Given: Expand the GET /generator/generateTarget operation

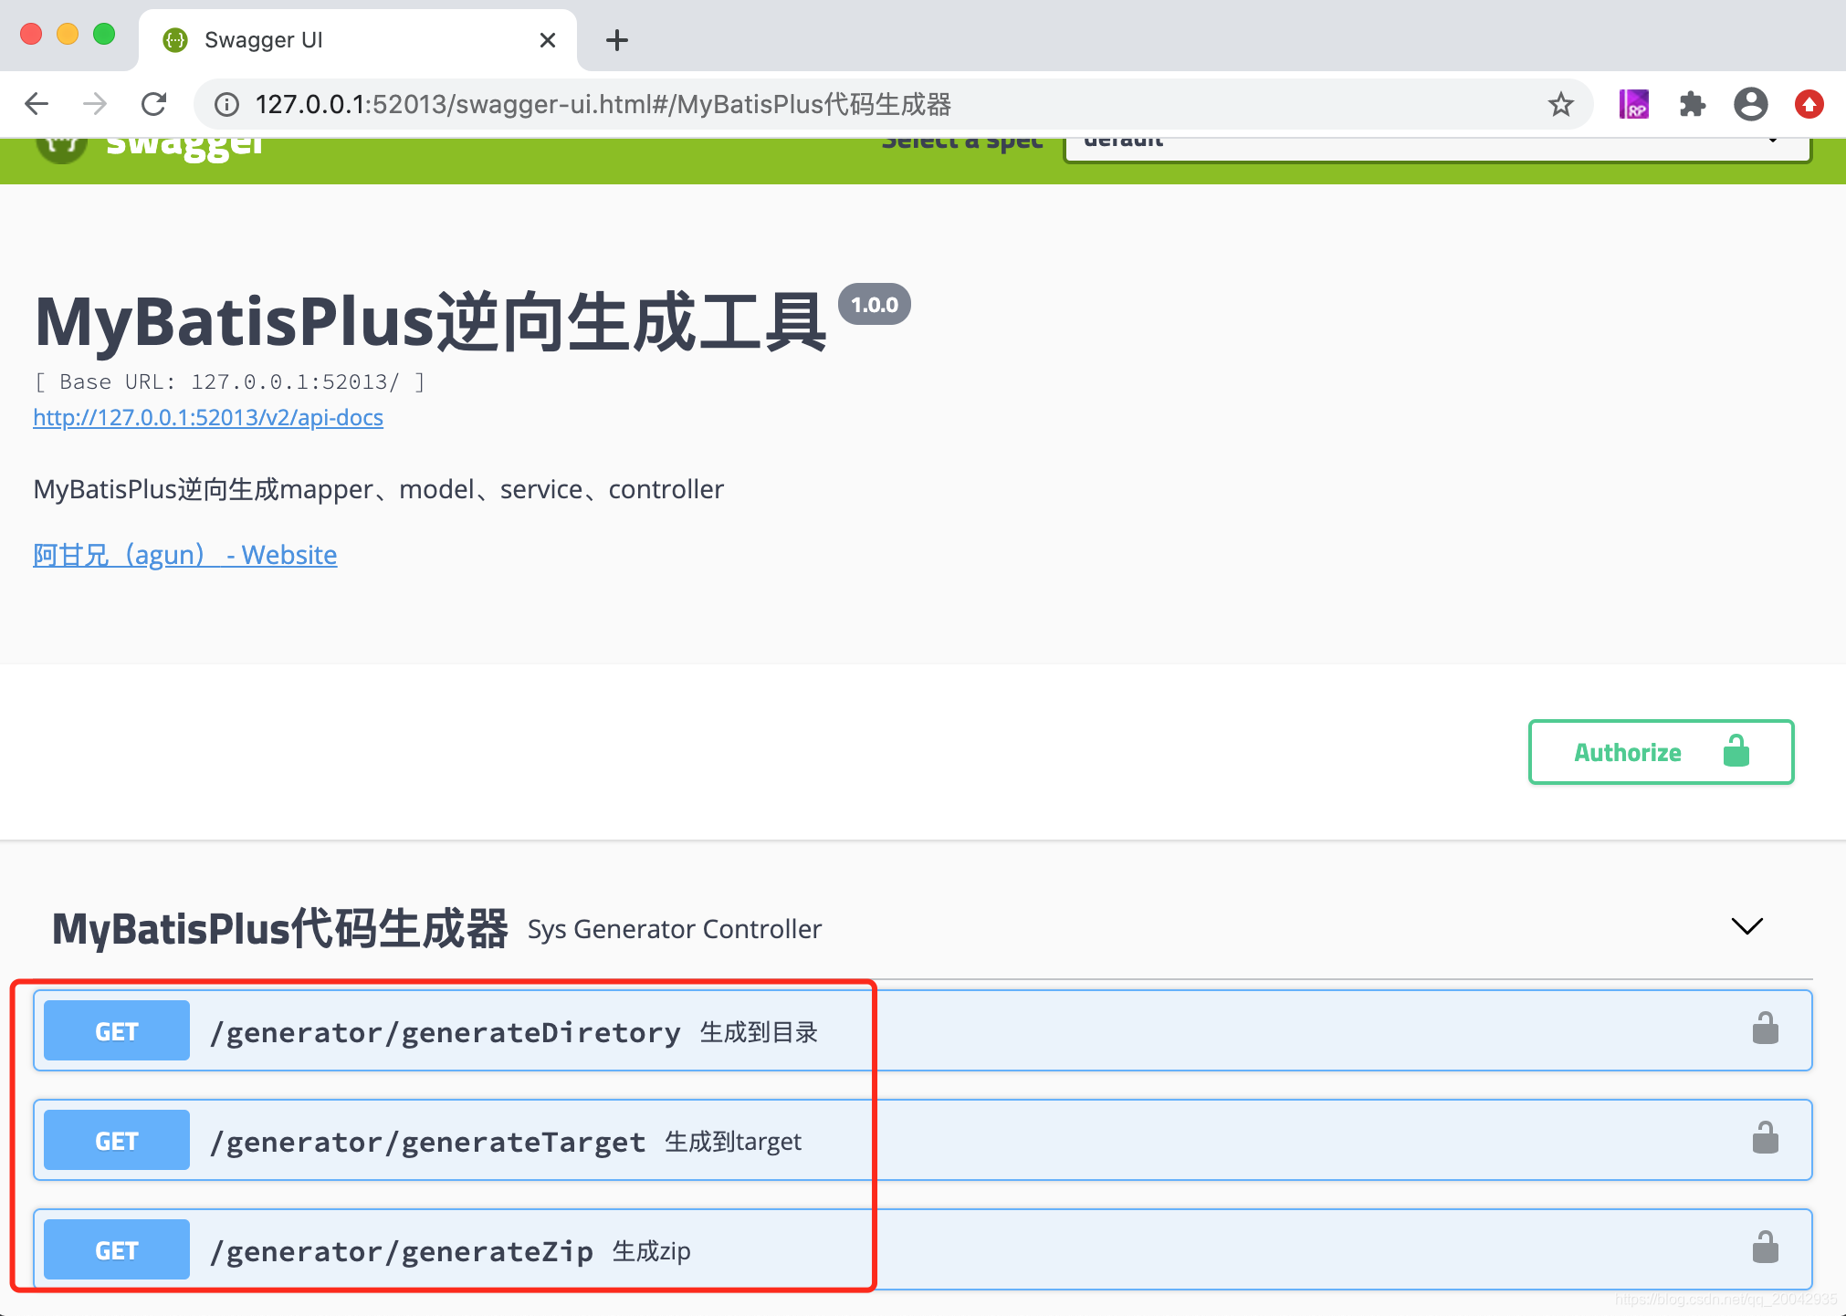Looking at the screenshot, I should pos(427,1141).
